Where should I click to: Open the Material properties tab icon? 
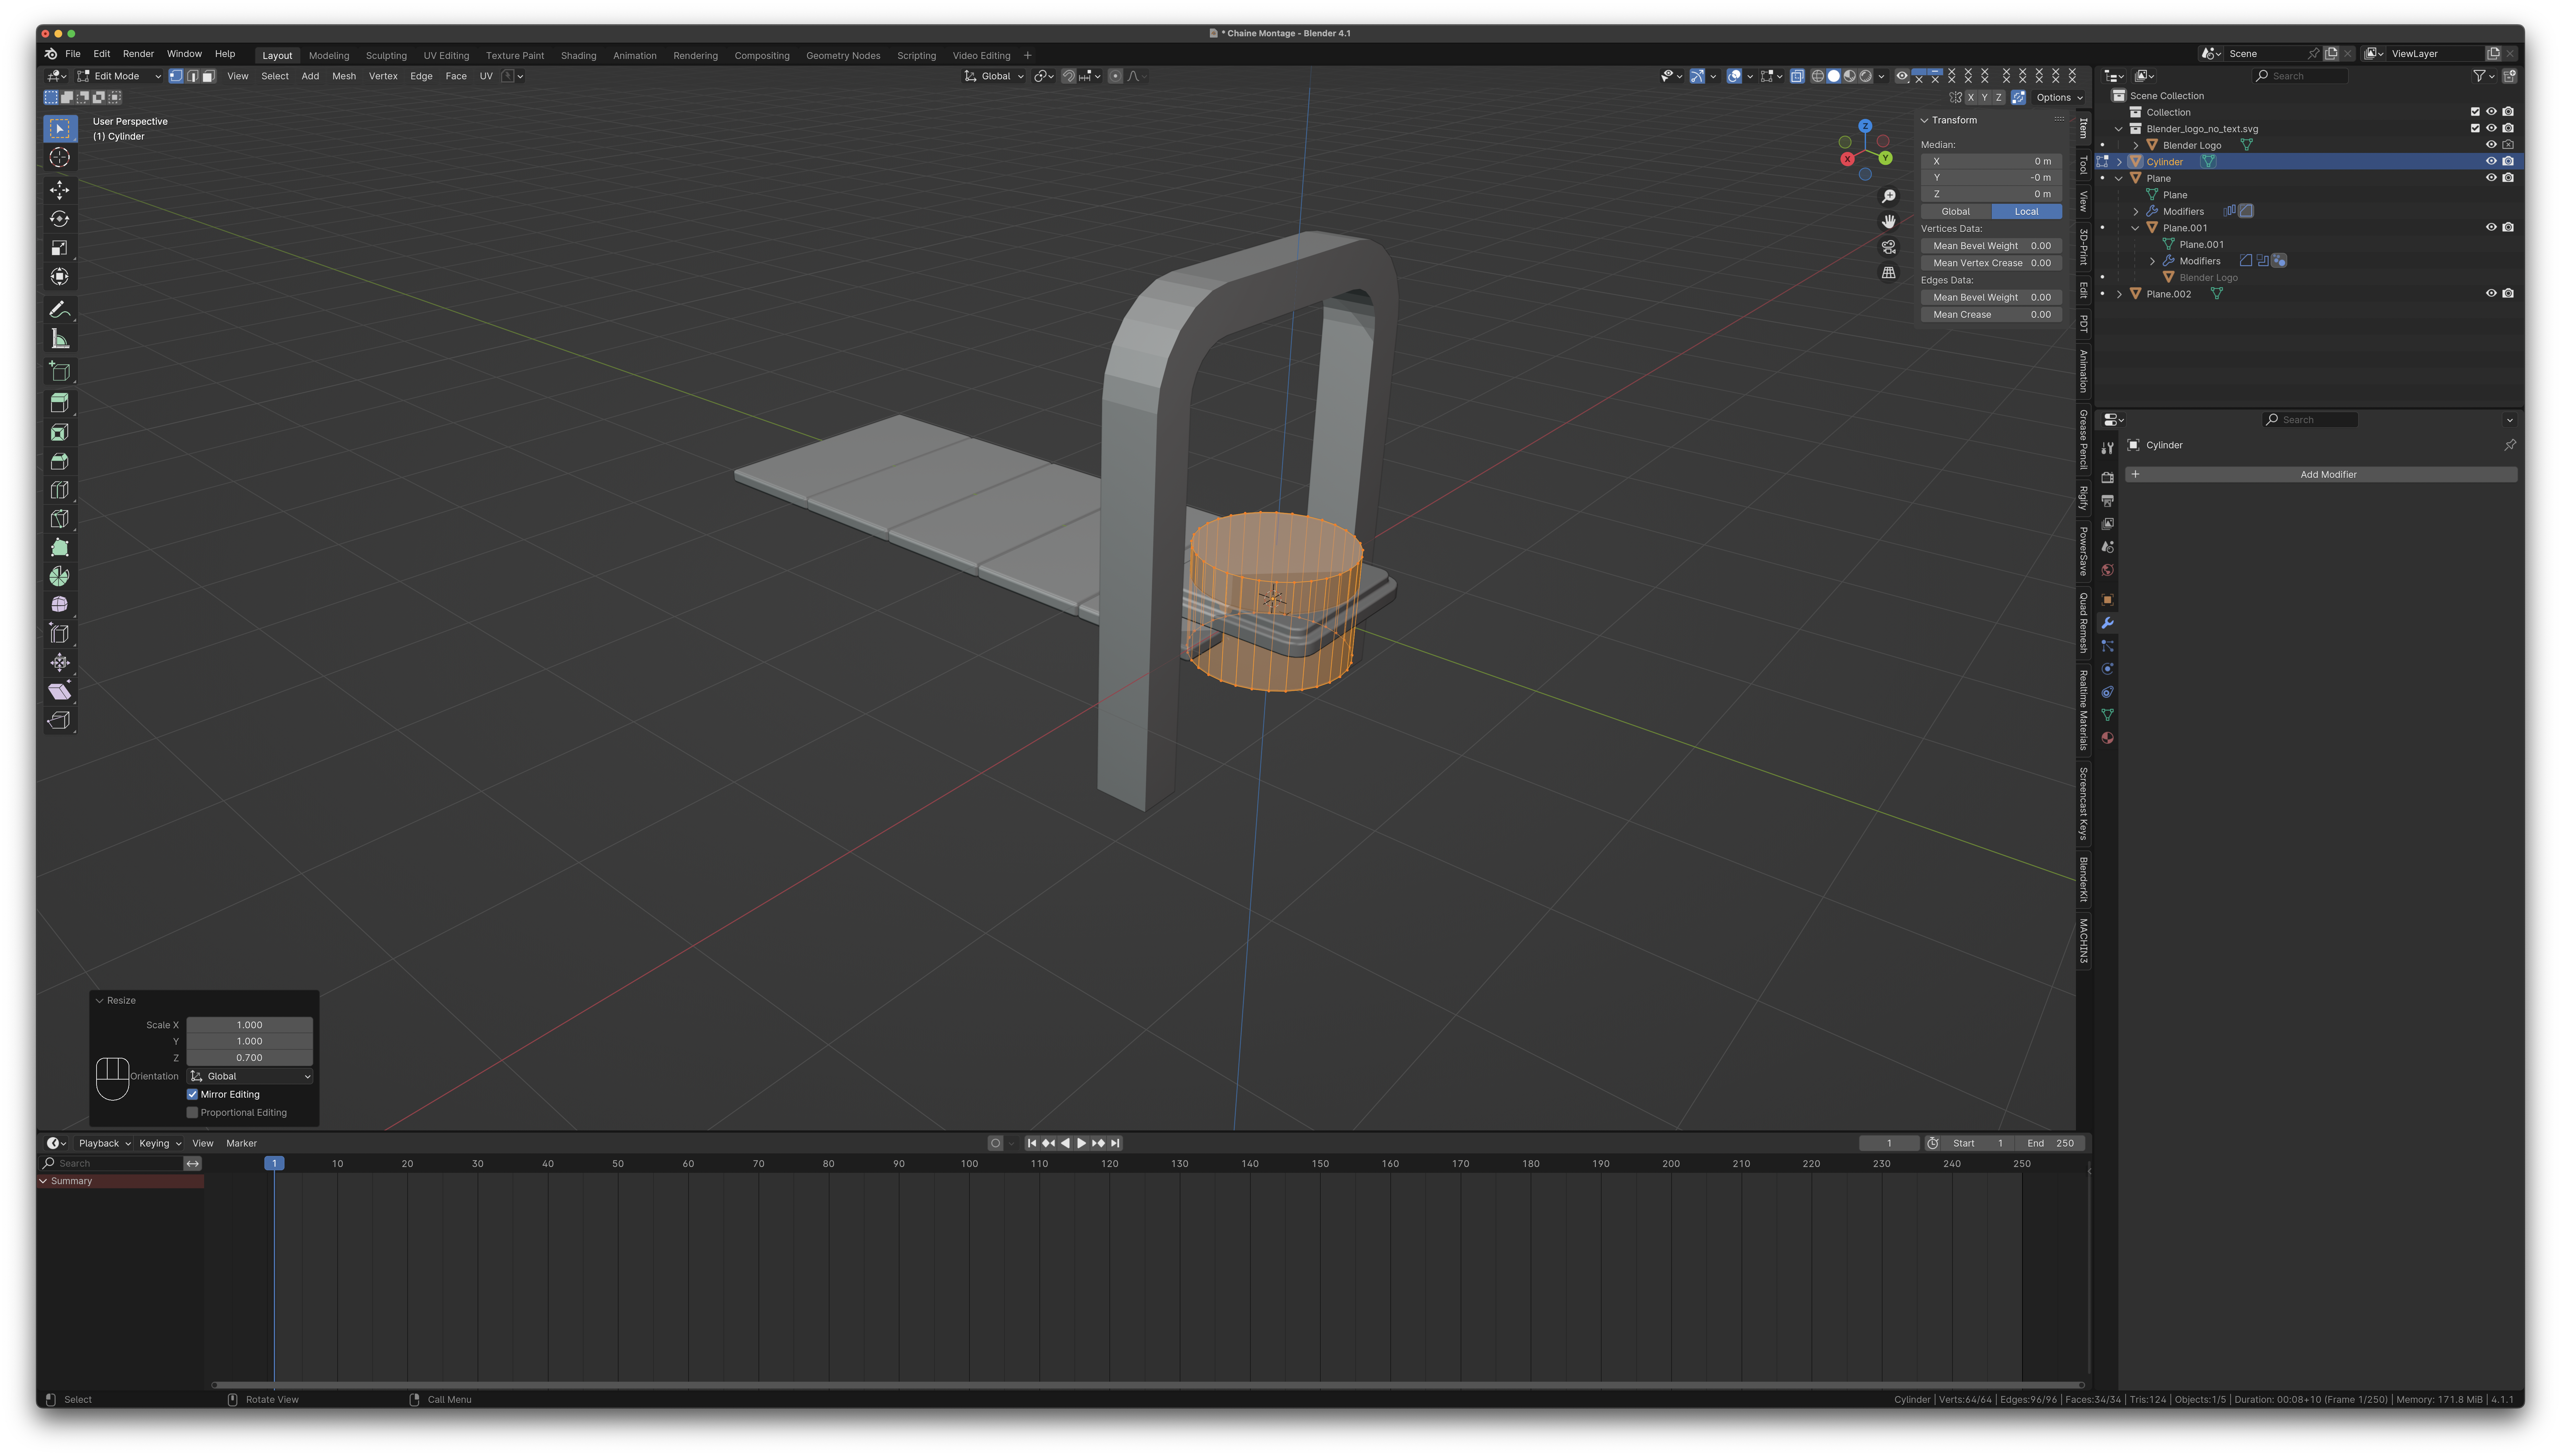point(2107,738)
